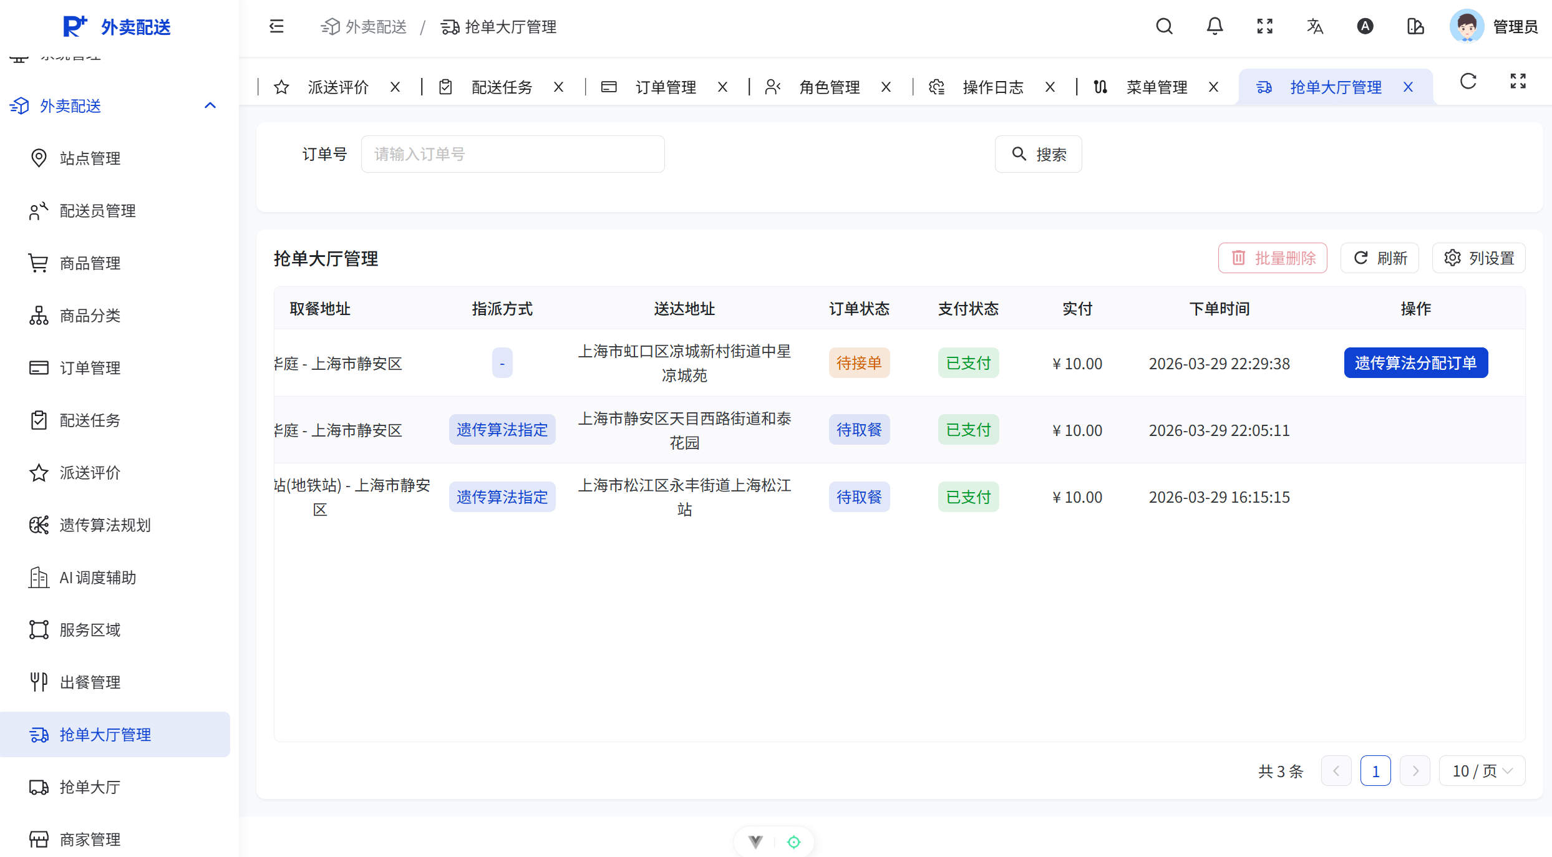Collapse the sidebar with menu fold icon
The width and height of the screenshot is (1552, 857).
276,26
